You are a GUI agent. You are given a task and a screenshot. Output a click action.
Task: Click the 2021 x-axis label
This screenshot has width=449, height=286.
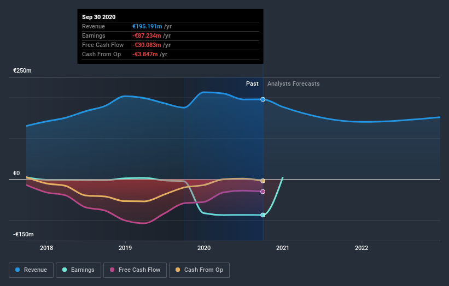point(283,248)
